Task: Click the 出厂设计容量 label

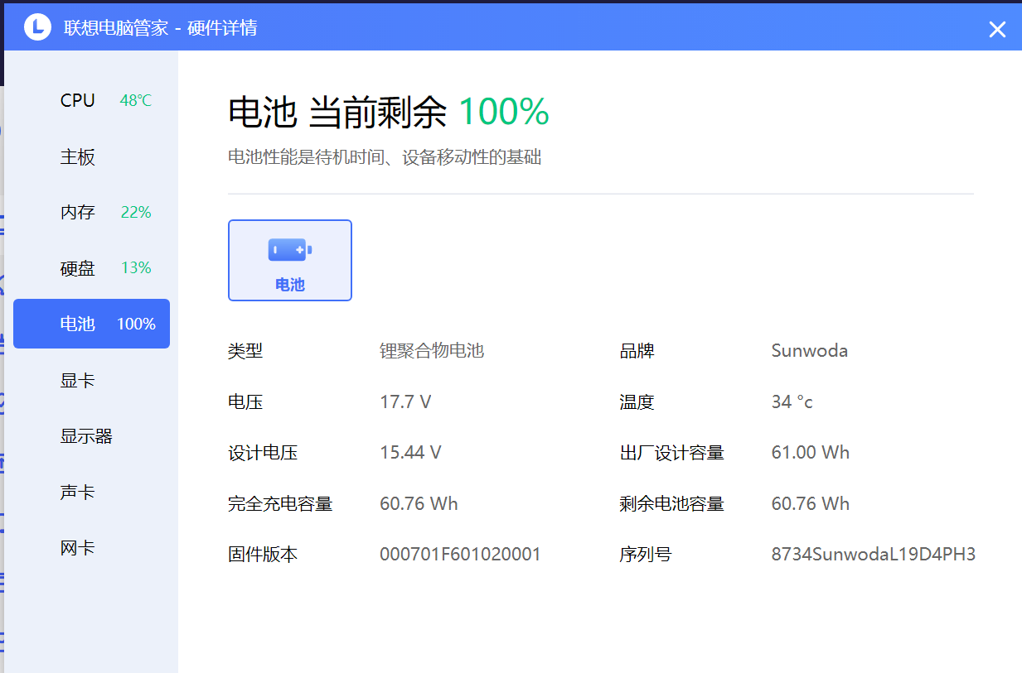Action: point(672,453)
